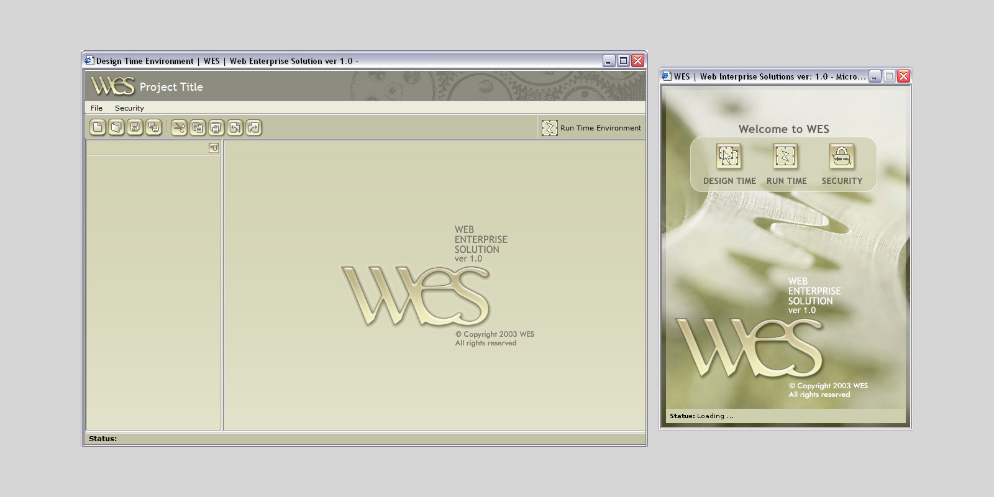Click the Save floppy disk icon

135,128
